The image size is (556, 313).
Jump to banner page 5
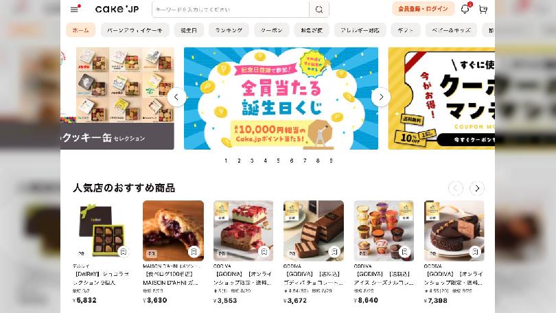pos(279,161)
